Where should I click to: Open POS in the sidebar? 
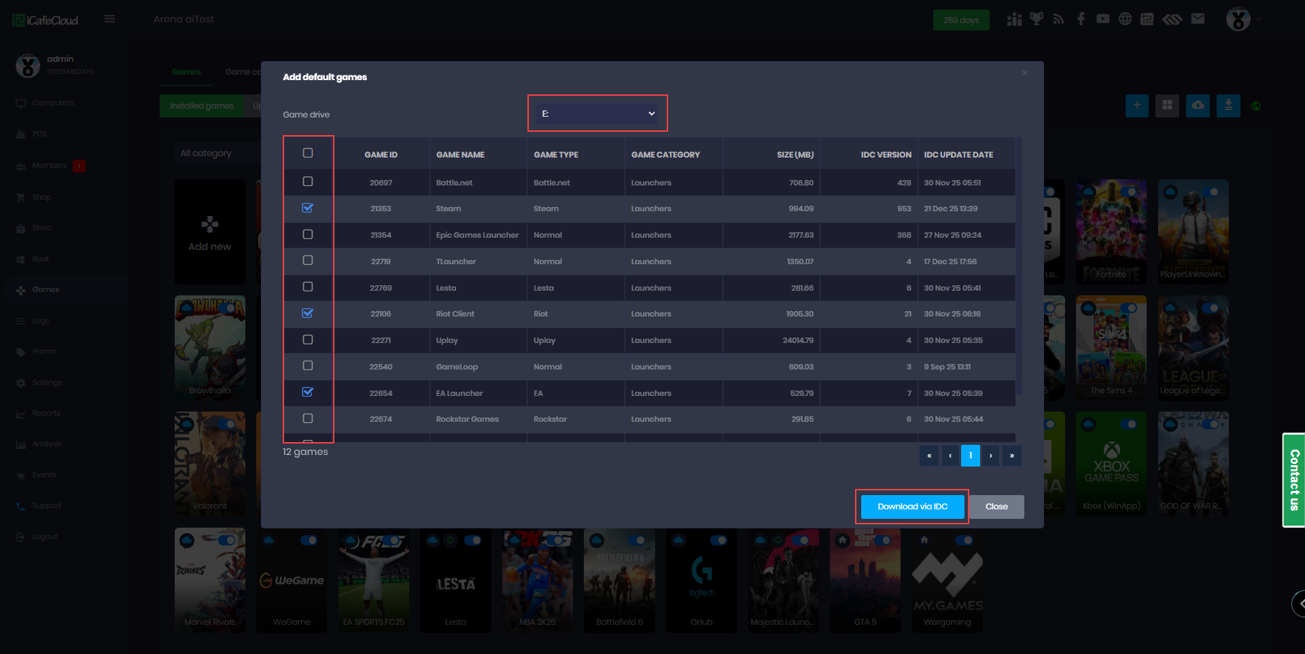[39, 134]
